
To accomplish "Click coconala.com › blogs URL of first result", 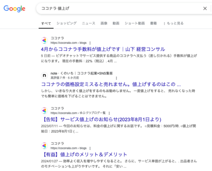I will pyautogui.click(x=68, y=43).
